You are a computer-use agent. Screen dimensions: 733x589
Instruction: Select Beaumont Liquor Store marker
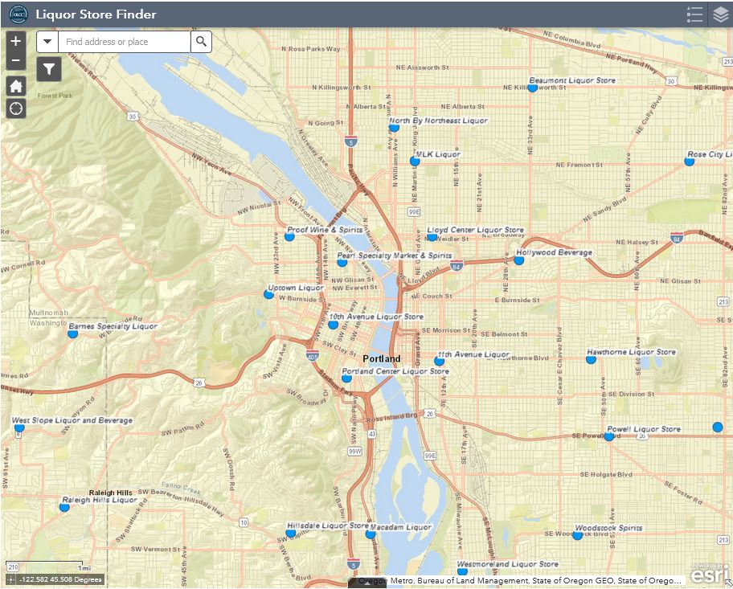point(532,87)
